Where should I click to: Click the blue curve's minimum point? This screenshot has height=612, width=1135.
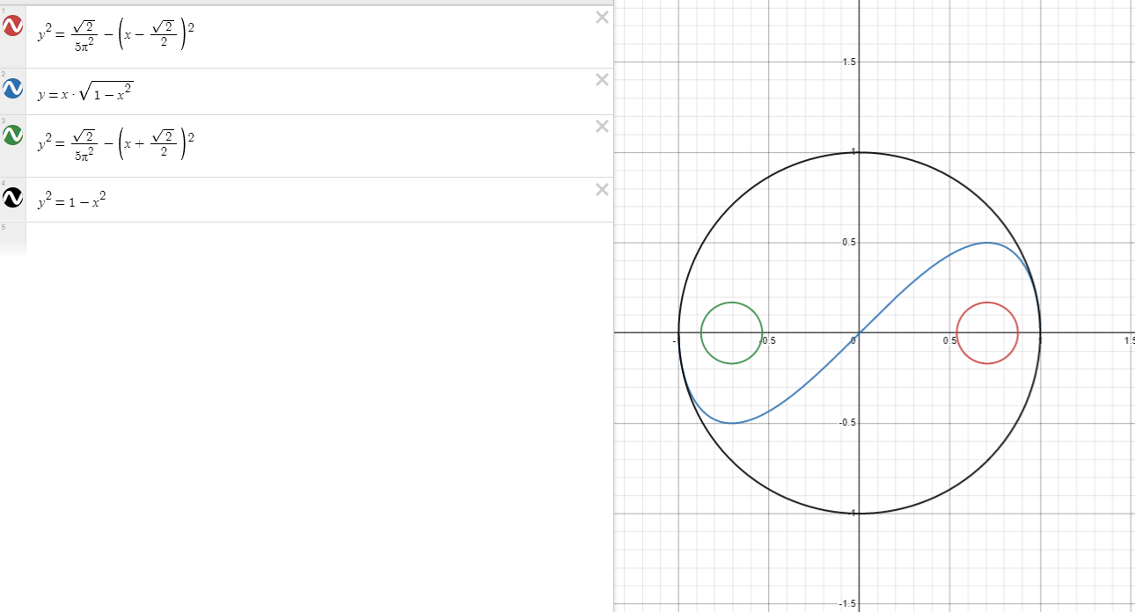point(731,423)
